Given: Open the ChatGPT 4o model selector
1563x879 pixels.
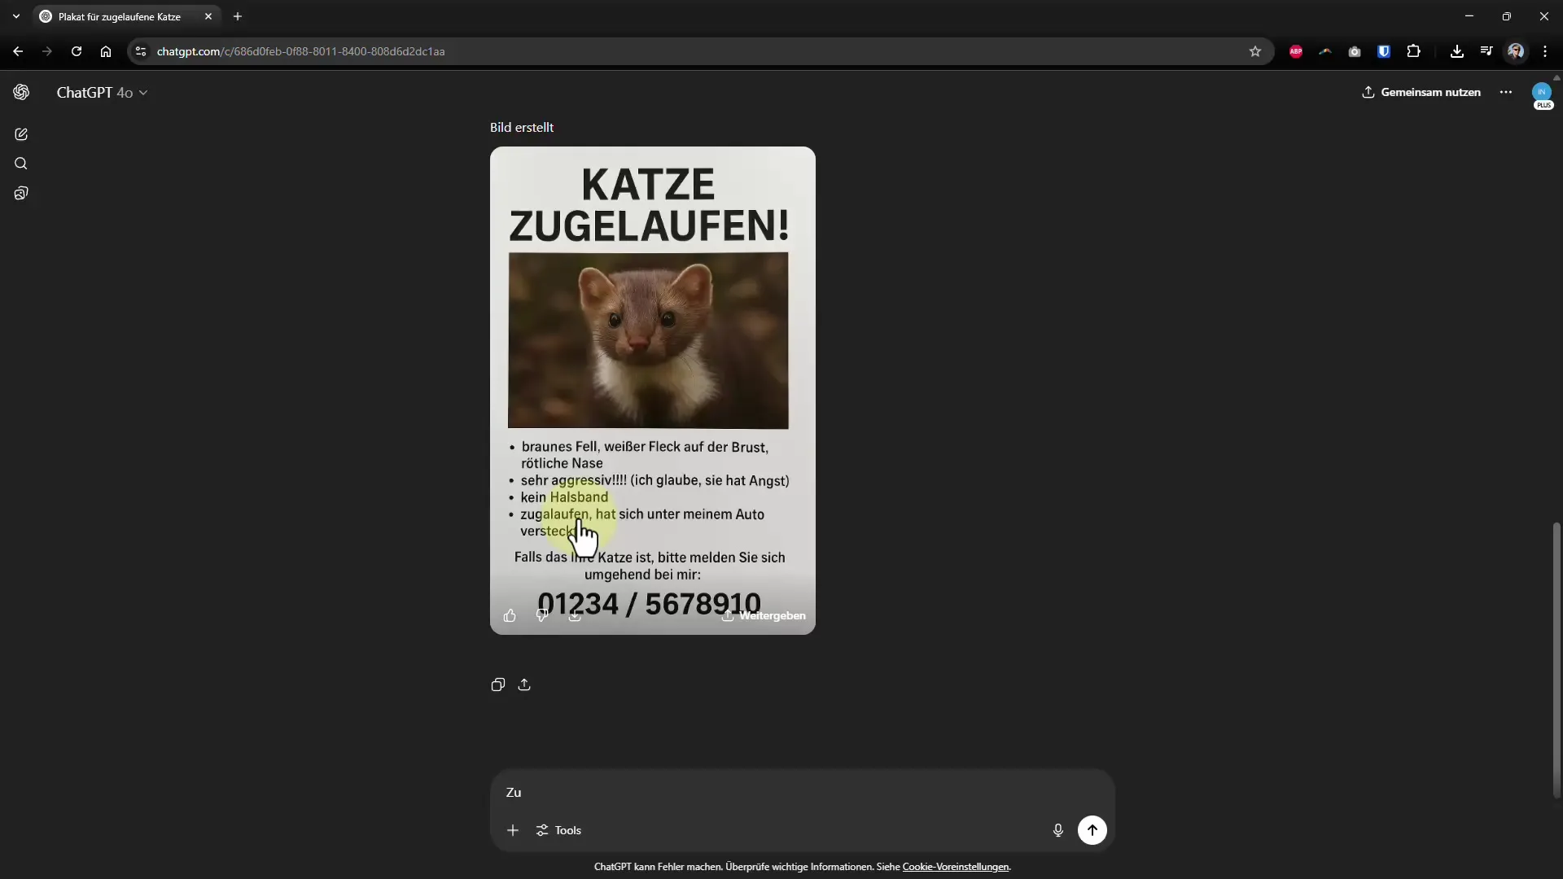Looking at the screenshot, I should 102,93.
